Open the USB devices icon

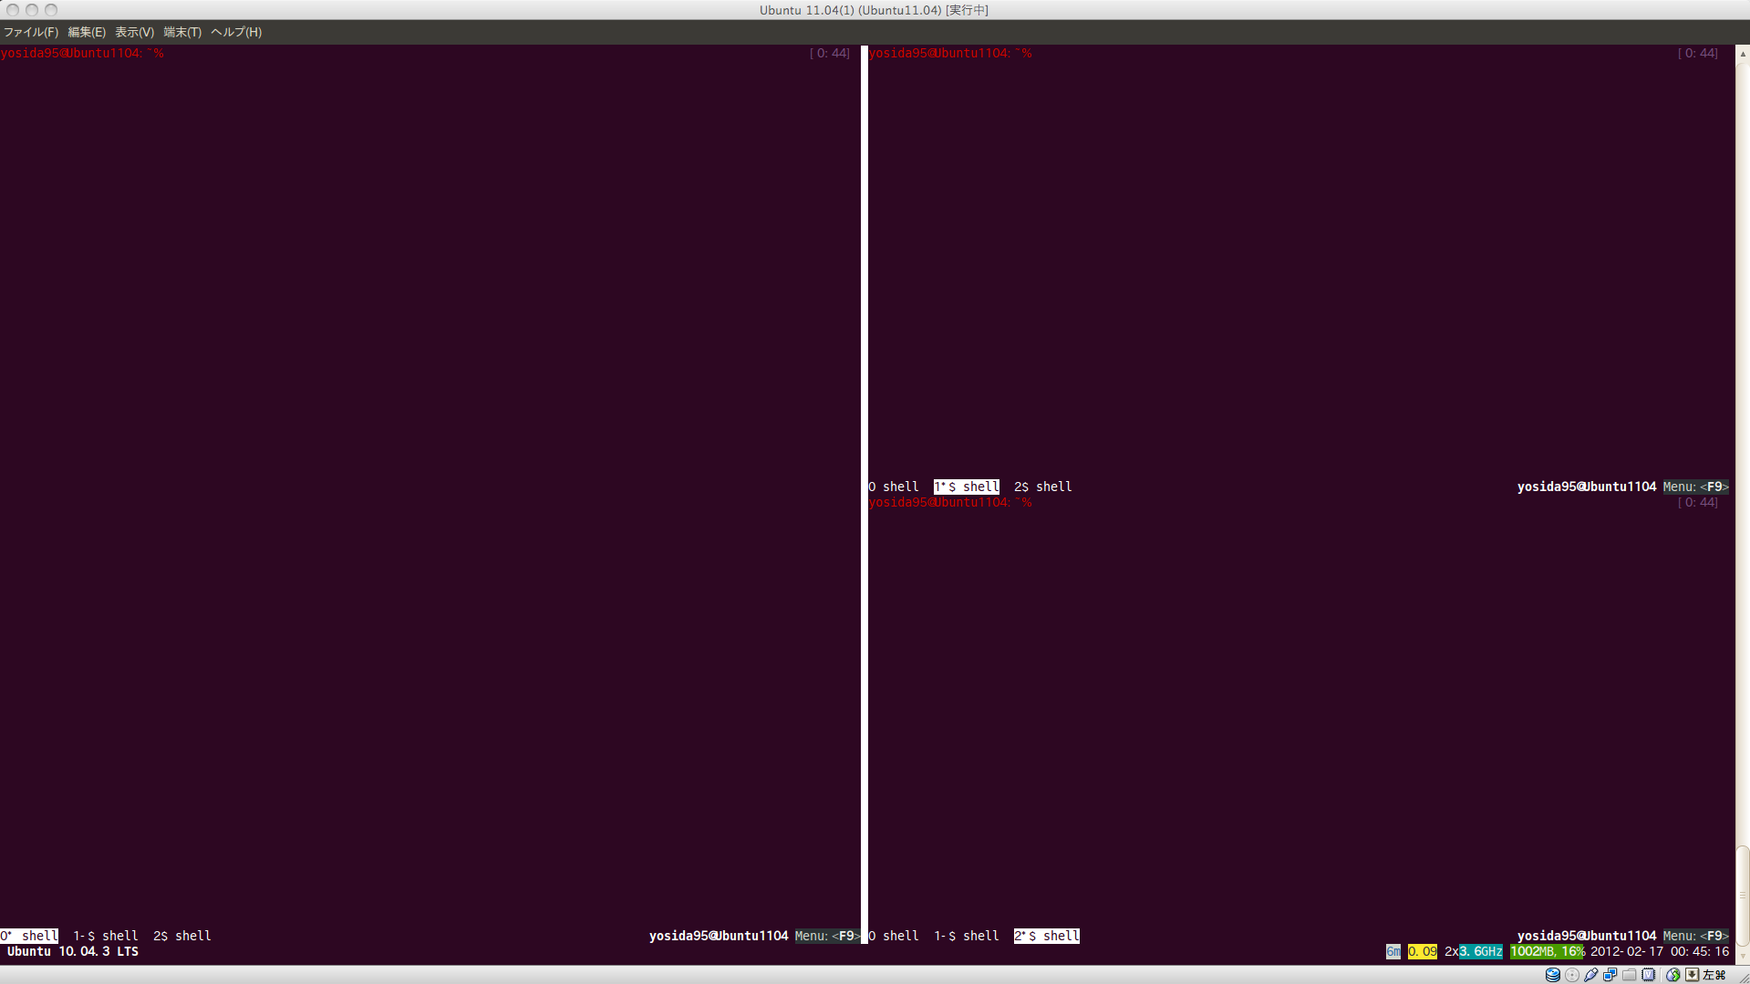[x=1591, y=975]
